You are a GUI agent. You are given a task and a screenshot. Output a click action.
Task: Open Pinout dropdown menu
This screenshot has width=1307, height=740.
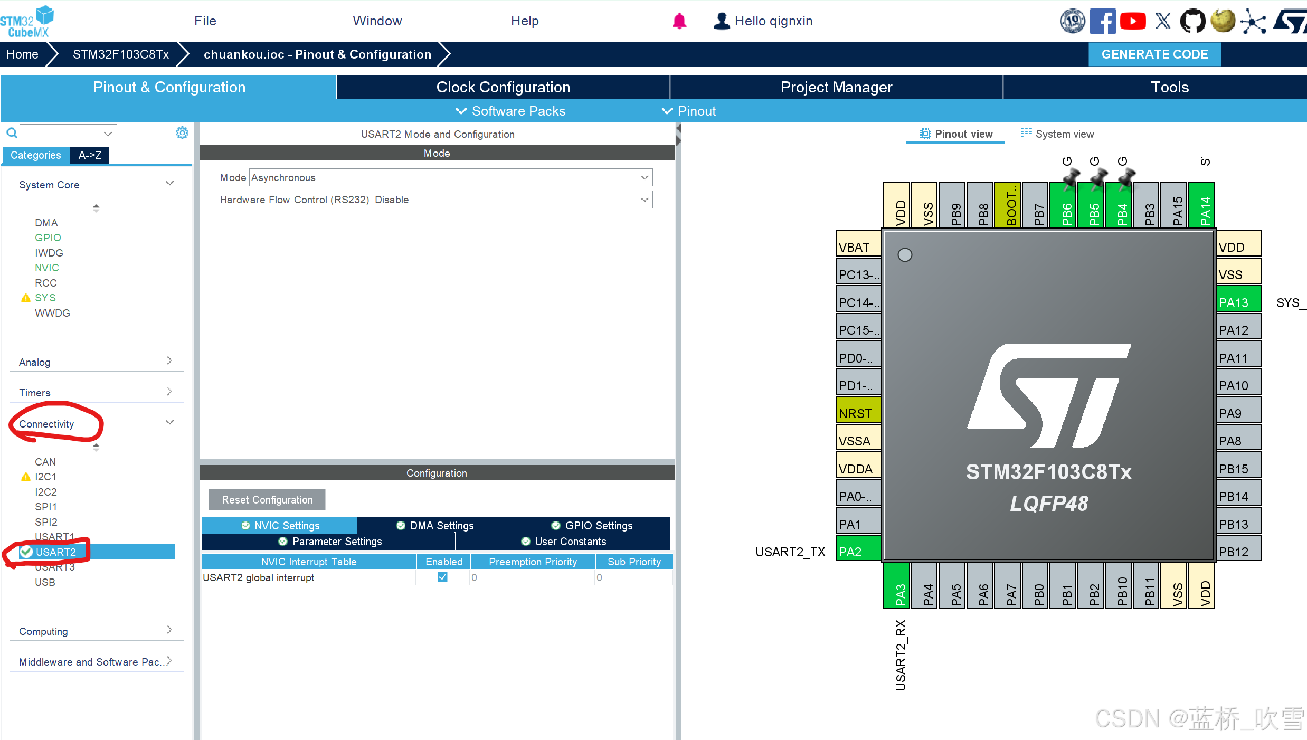click(689, 111)
